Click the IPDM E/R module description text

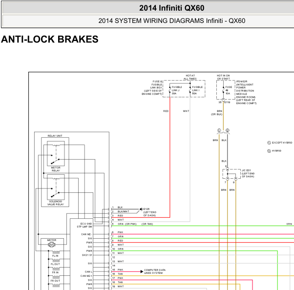coord(246,92)
